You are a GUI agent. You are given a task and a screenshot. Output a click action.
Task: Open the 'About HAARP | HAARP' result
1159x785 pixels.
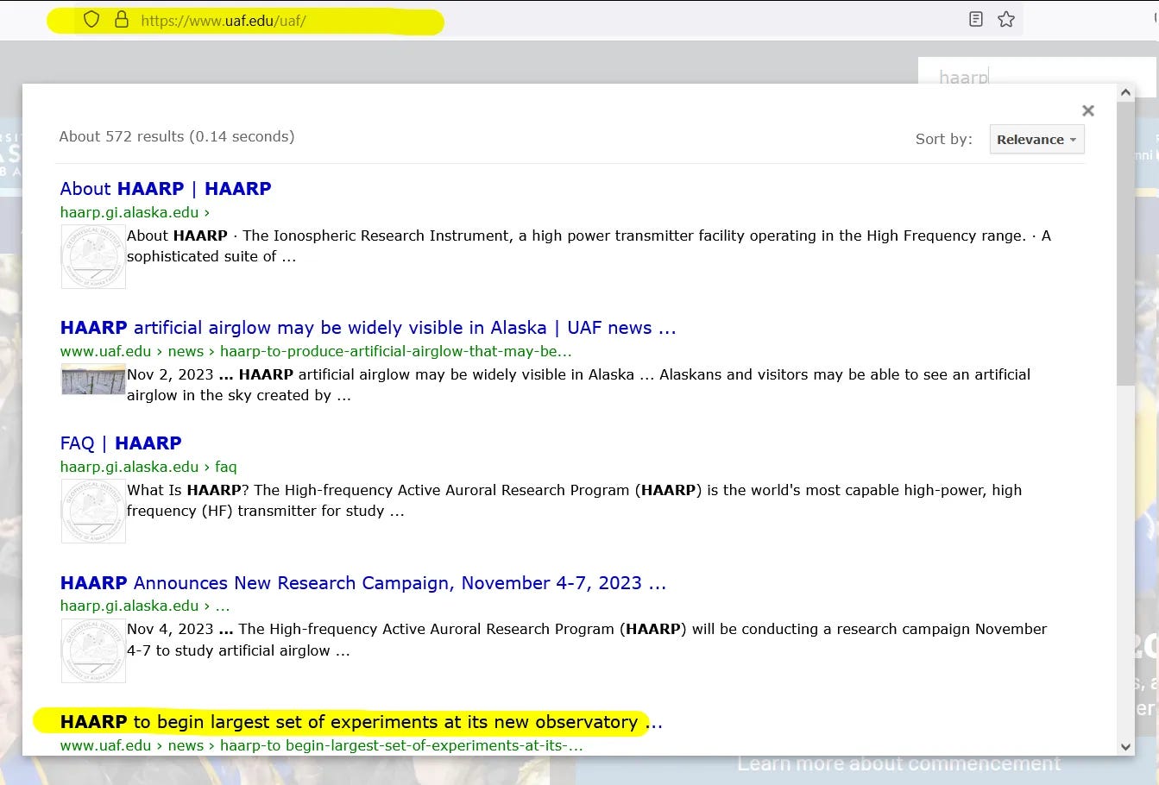(x=166, y=189)
